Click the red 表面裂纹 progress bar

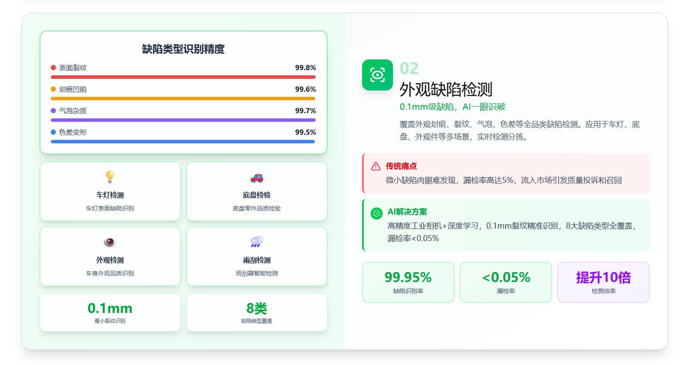183,77
